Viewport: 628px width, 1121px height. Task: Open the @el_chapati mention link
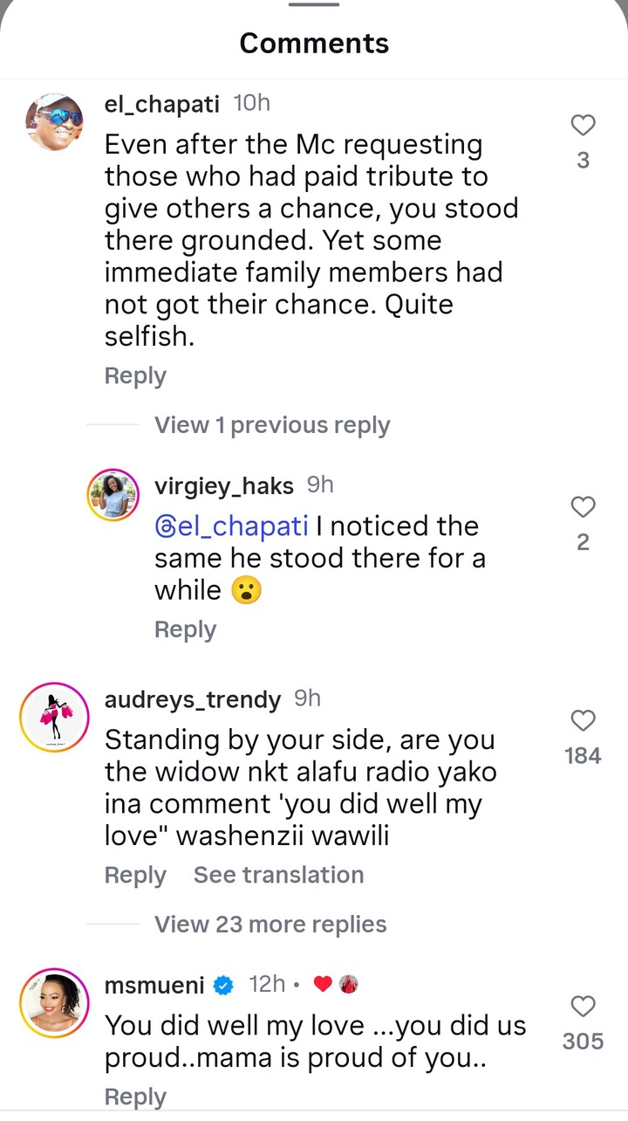coord(231,526)
